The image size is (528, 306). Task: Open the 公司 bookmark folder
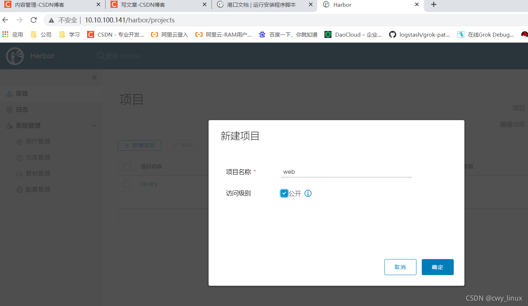click(41, 34)
